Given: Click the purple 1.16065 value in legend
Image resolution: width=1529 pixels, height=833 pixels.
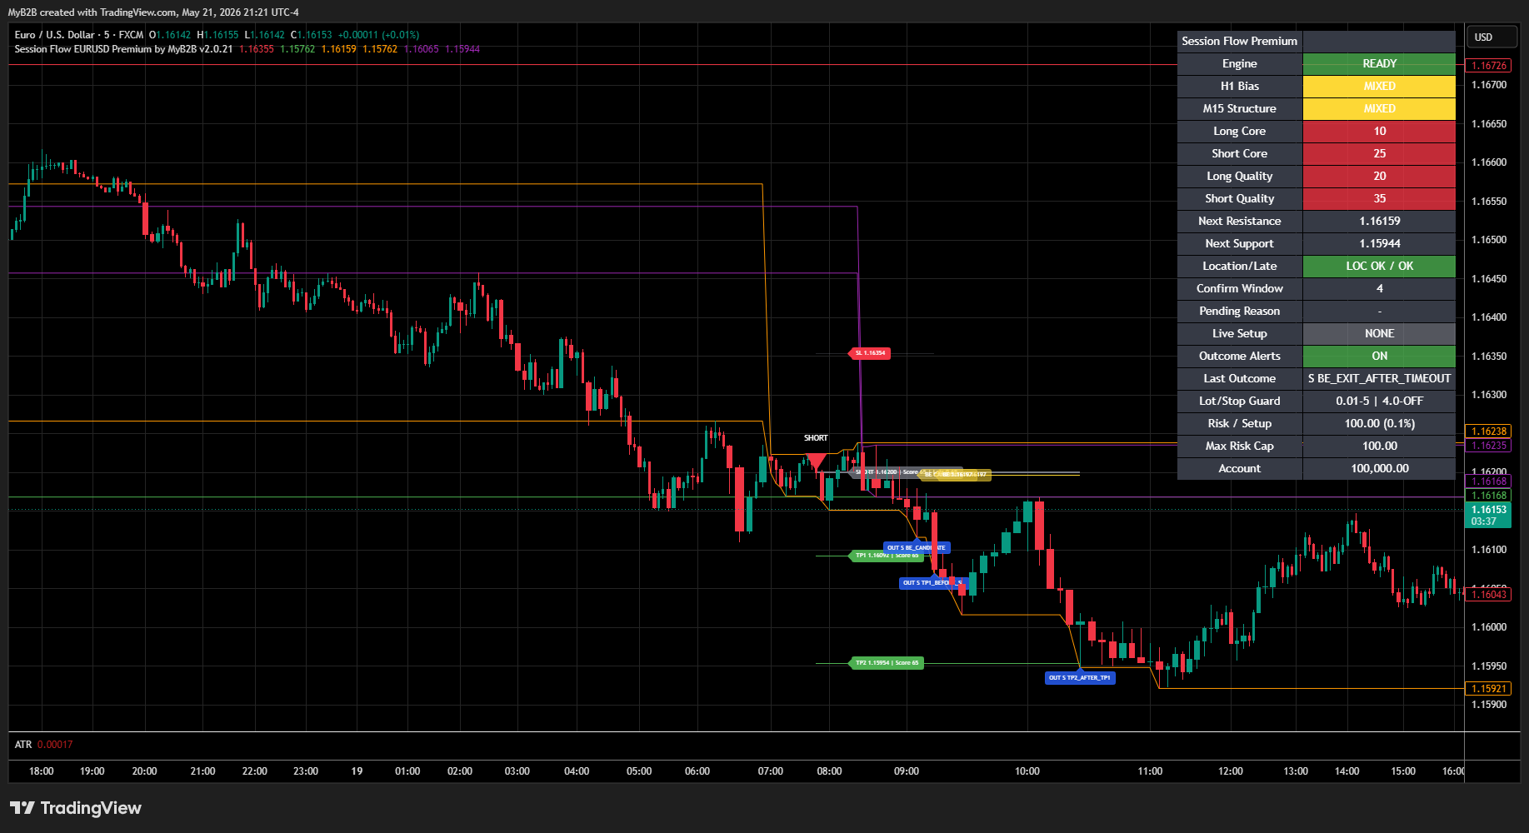Looking at the screenshot, I should [421, 49].
